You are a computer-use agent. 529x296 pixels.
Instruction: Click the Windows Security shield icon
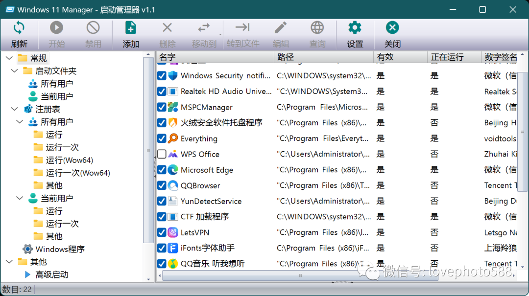(x=173, y=75)
